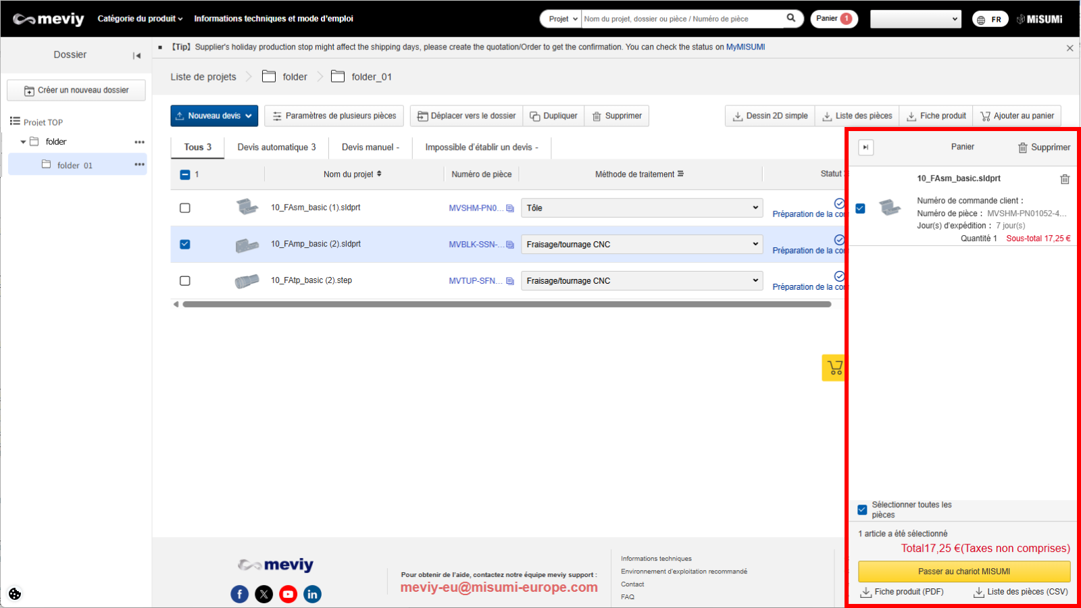
Task: Click Passer au chariot MISUMI button
Action: pos(963,572)
